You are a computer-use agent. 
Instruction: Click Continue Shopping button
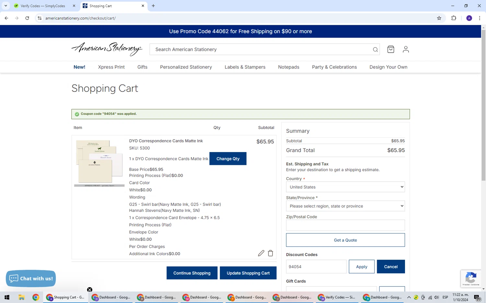(192, 273)
